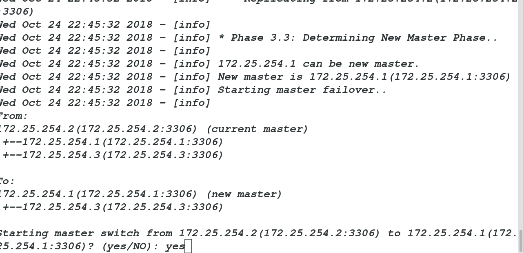Viewport: 524px width, 253px height.
Task: Click the typed 'yes' answer text
Action: [175, 247]
